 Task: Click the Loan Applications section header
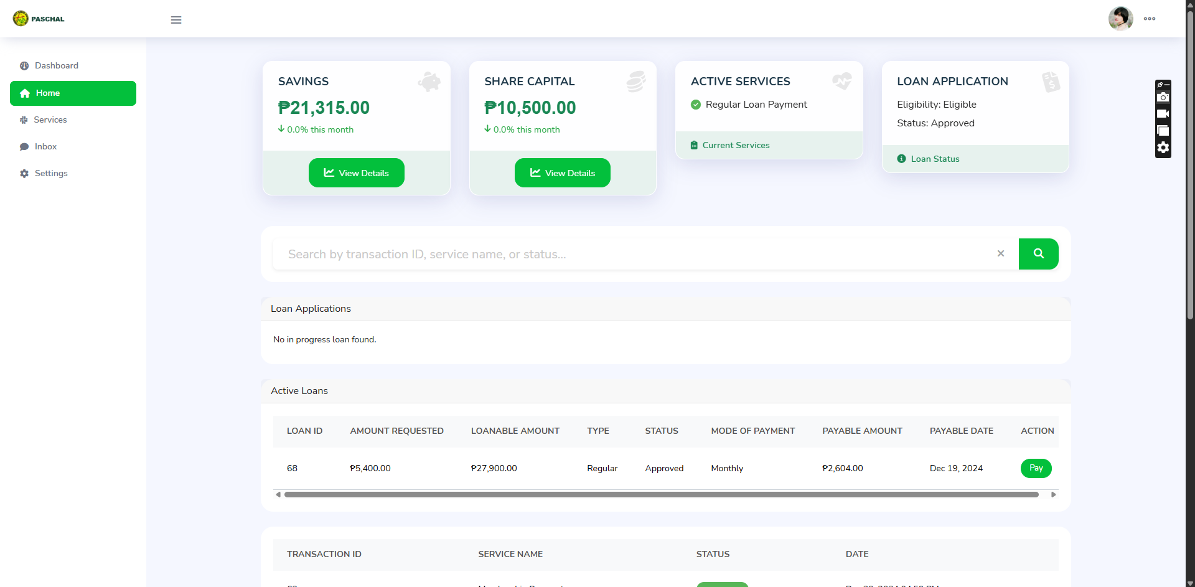click(666, 309)
